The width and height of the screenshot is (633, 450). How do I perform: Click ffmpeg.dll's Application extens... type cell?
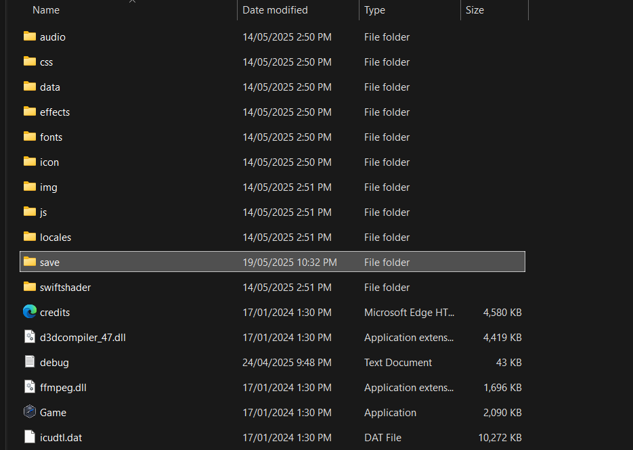pos(408,388)
